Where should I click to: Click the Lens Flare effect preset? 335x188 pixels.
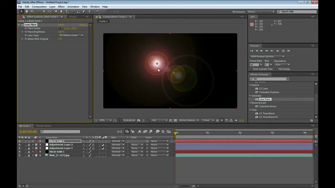265,99
